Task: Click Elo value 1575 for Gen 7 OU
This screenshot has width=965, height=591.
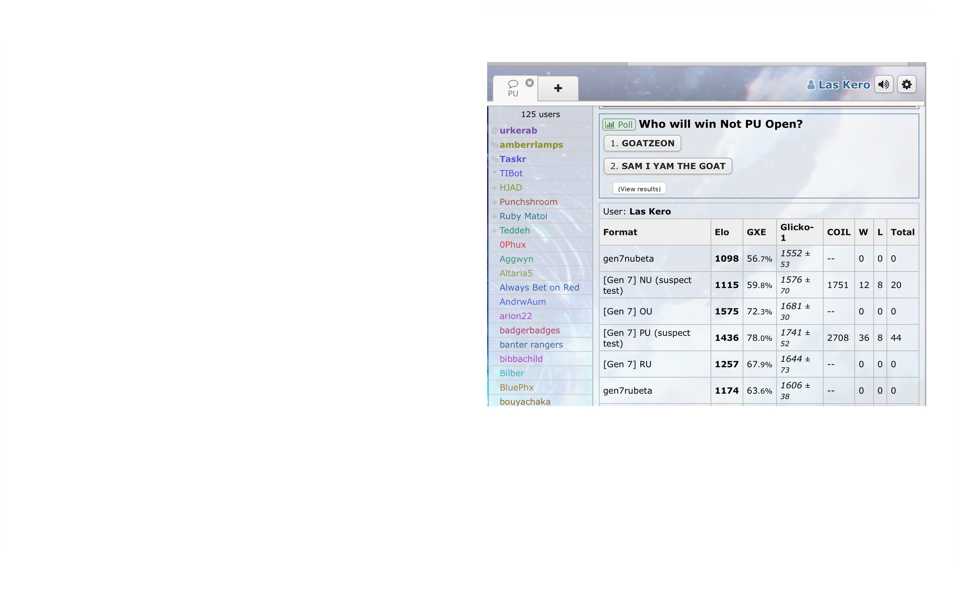Action: tap(727, 311)
